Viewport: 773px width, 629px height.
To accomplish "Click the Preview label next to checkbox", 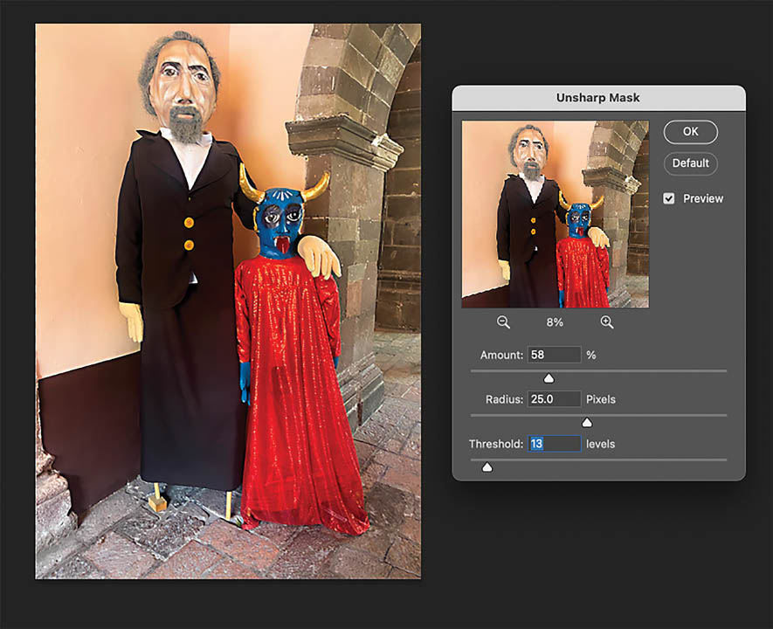I will [x=703, y=198].
